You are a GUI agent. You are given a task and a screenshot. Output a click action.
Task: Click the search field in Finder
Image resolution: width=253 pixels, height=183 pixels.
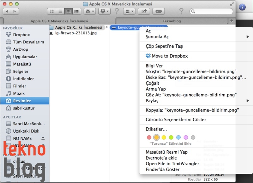211,11
